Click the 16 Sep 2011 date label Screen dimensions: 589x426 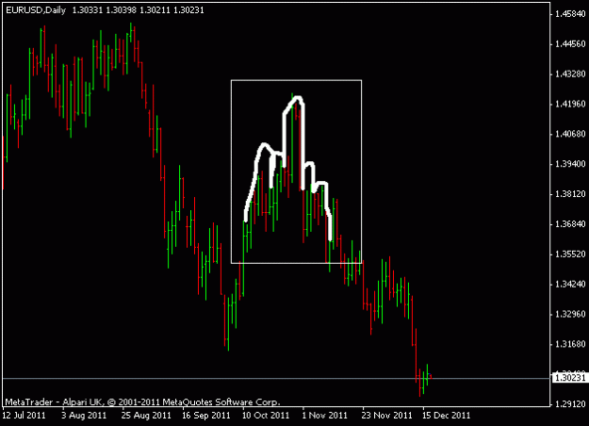click(x=205, y=416)
